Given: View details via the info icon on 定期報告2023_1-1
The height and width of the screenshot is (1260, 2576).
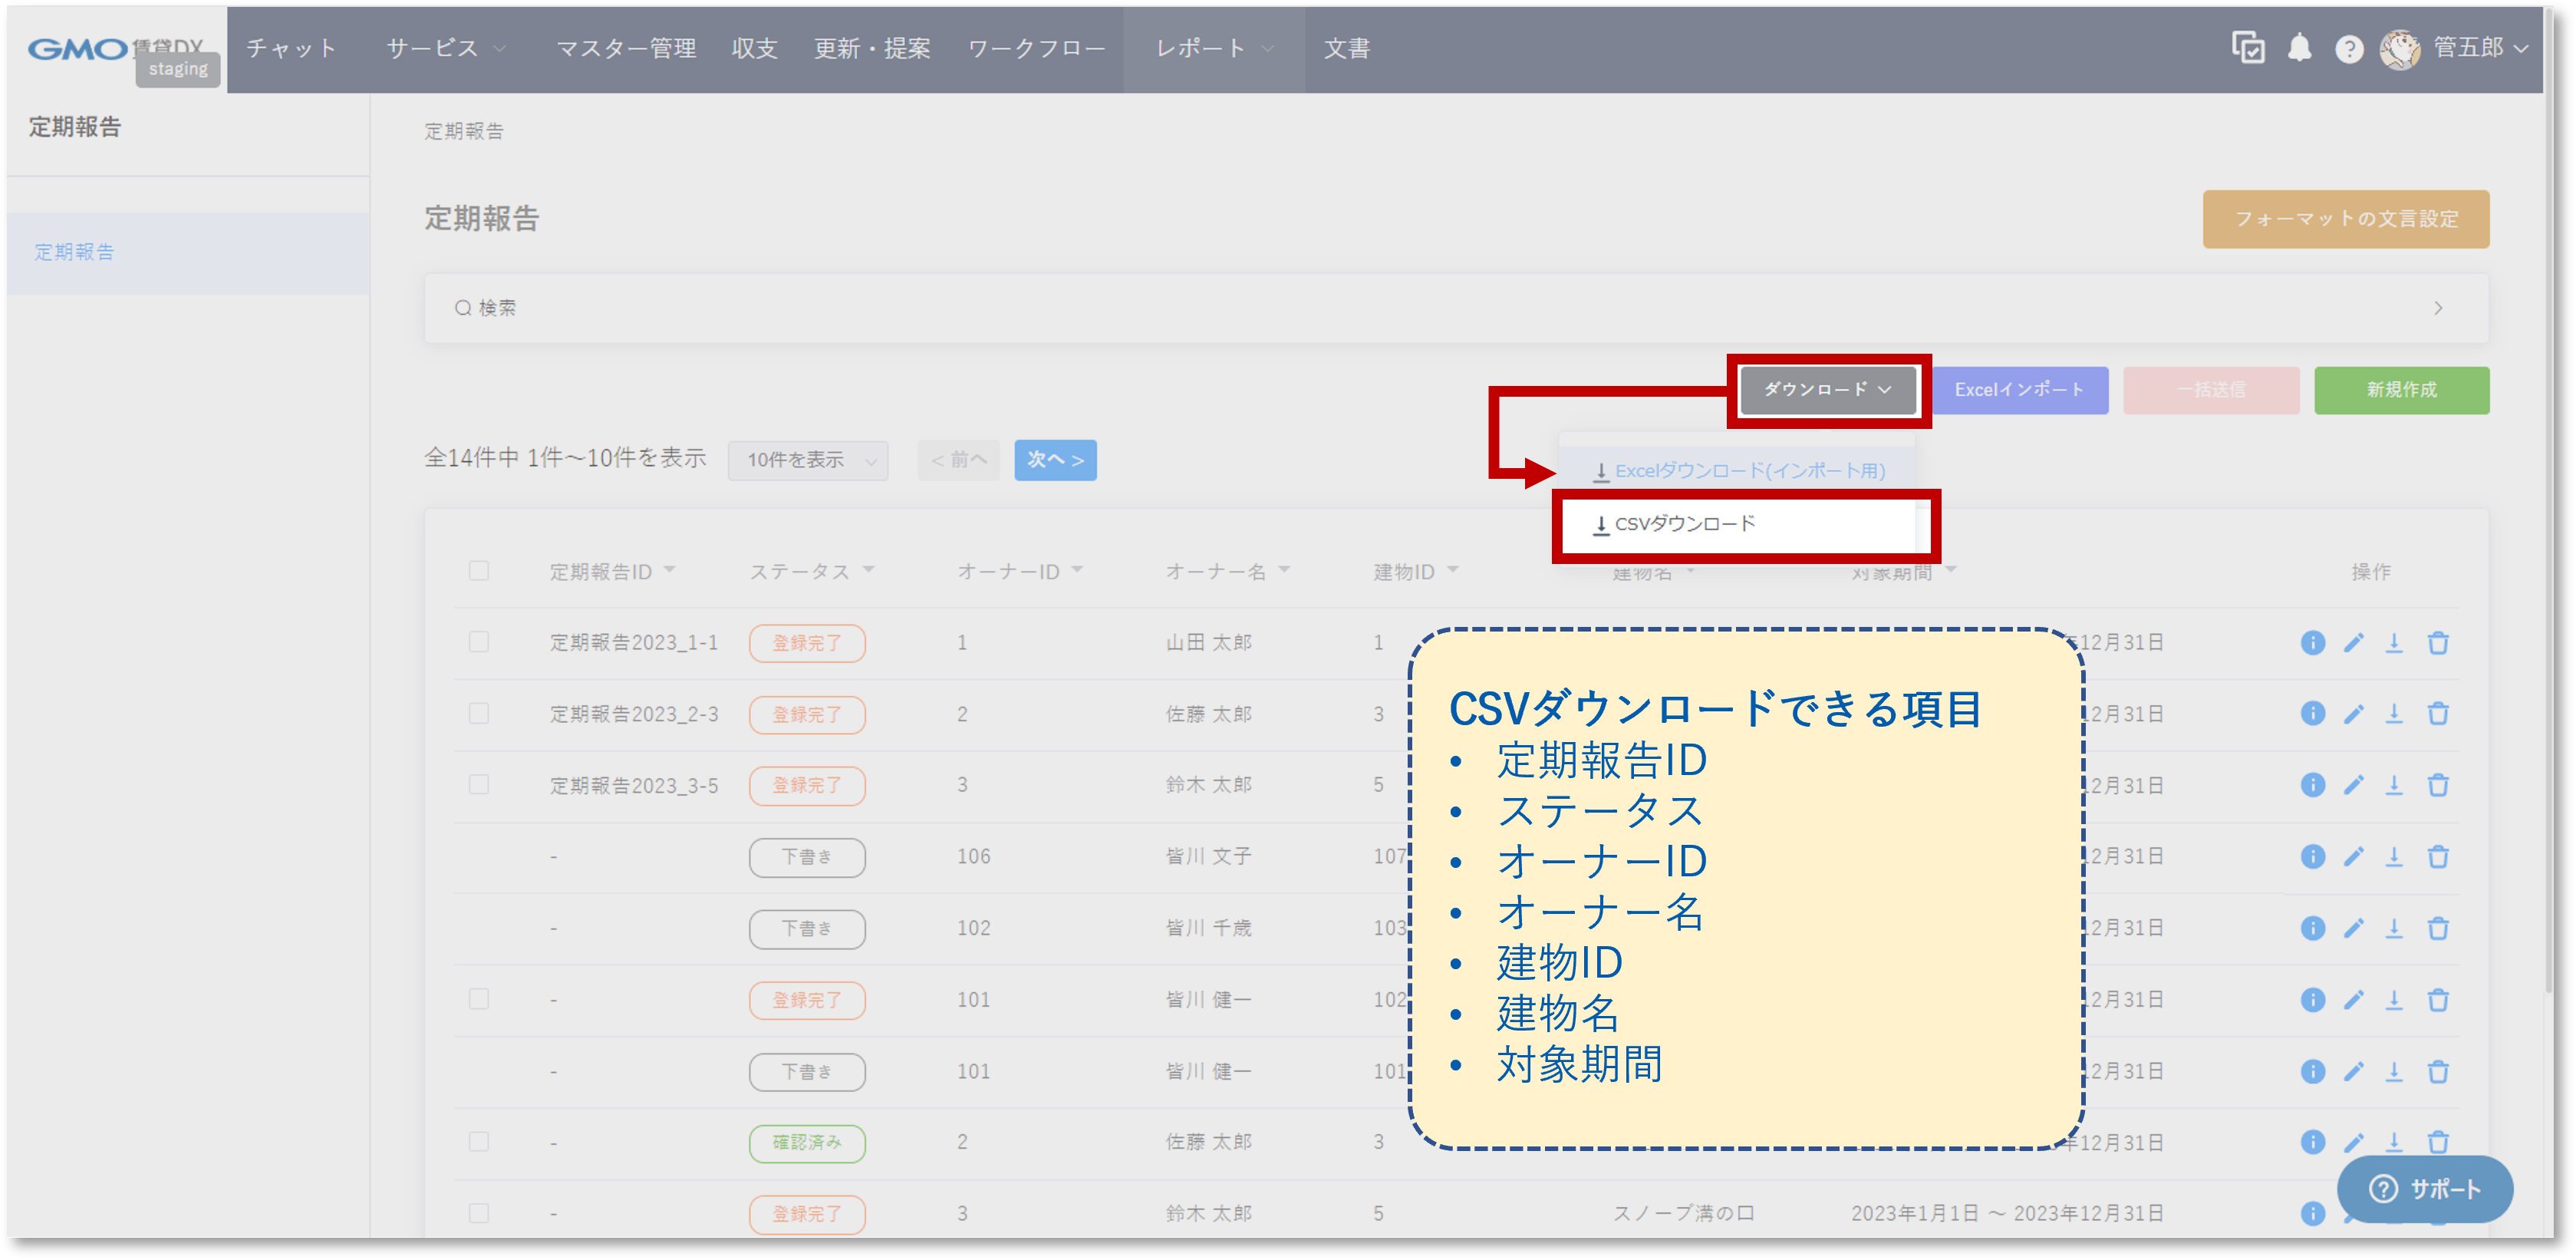Looking at the screenshot, I should tap(2312, 643).
